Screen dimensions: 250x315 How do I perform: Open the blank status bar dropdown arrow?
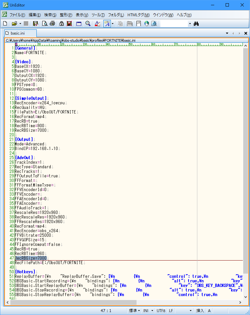[190, 310]
